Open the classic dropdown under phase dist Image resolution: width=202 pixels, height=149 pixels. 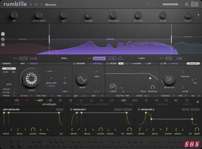[x=51, y=86]
